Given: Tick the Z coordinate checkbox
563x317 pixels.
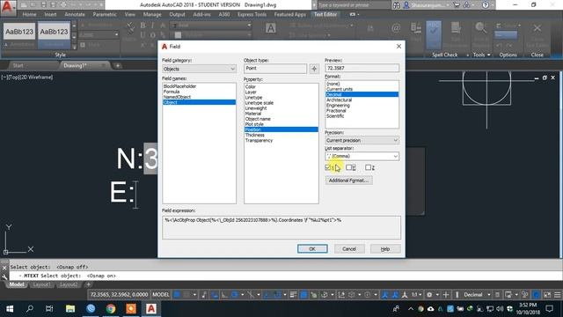Looking at the screenshot, I should click(x=368, y=167).
